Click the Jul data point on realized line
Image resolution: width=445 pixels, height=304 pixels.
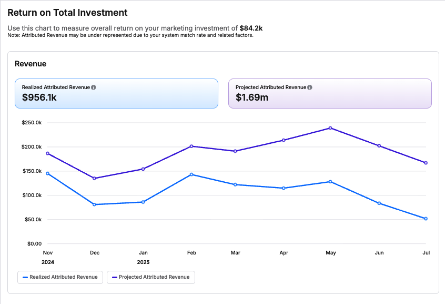tap(426, 219)
